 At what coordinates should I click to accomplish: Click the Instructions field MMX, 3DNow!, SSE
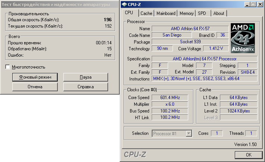[x=205, y=79]
